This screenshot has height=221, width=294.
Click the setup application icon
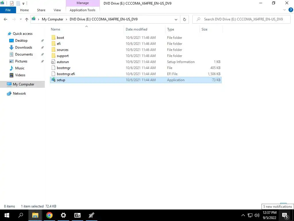[53, 80]
